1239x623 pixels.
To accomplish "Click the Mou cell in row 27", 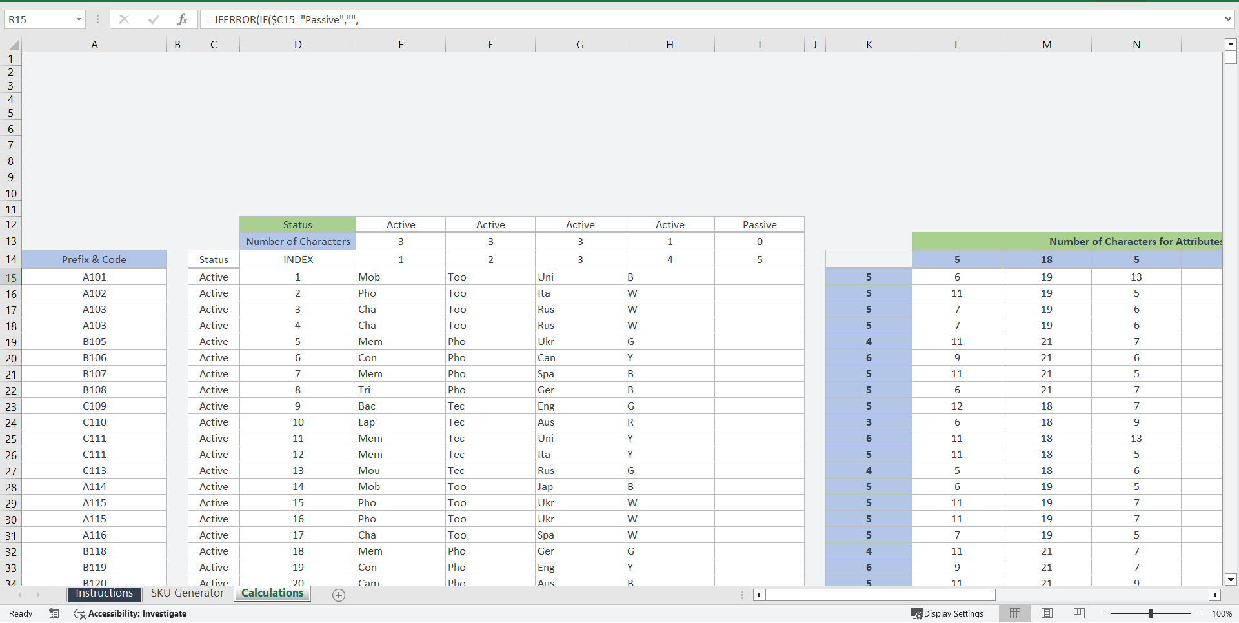I will click(401, 470).
